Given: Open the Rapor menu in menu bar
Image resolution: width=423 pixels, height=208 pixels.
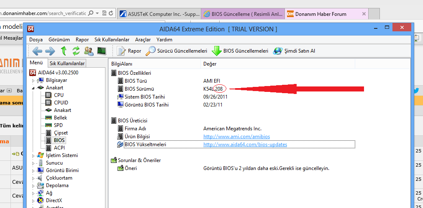Looking at the screenshot, I should (82, 40).
